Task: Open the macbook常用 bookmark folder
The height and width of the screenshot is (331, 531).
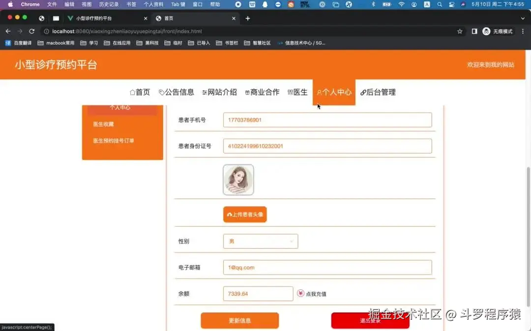Action: point(56,43)
